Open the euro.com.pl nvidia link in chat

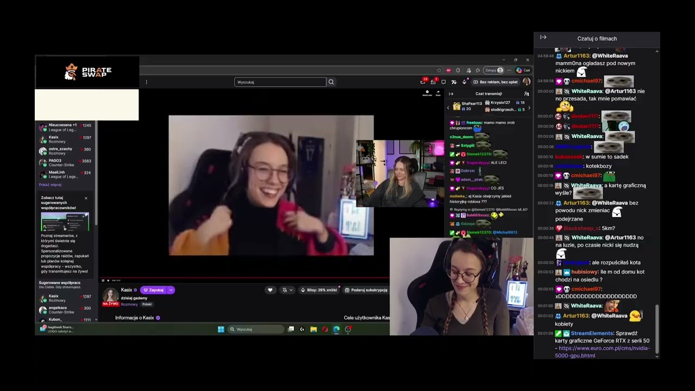[602, 352]
